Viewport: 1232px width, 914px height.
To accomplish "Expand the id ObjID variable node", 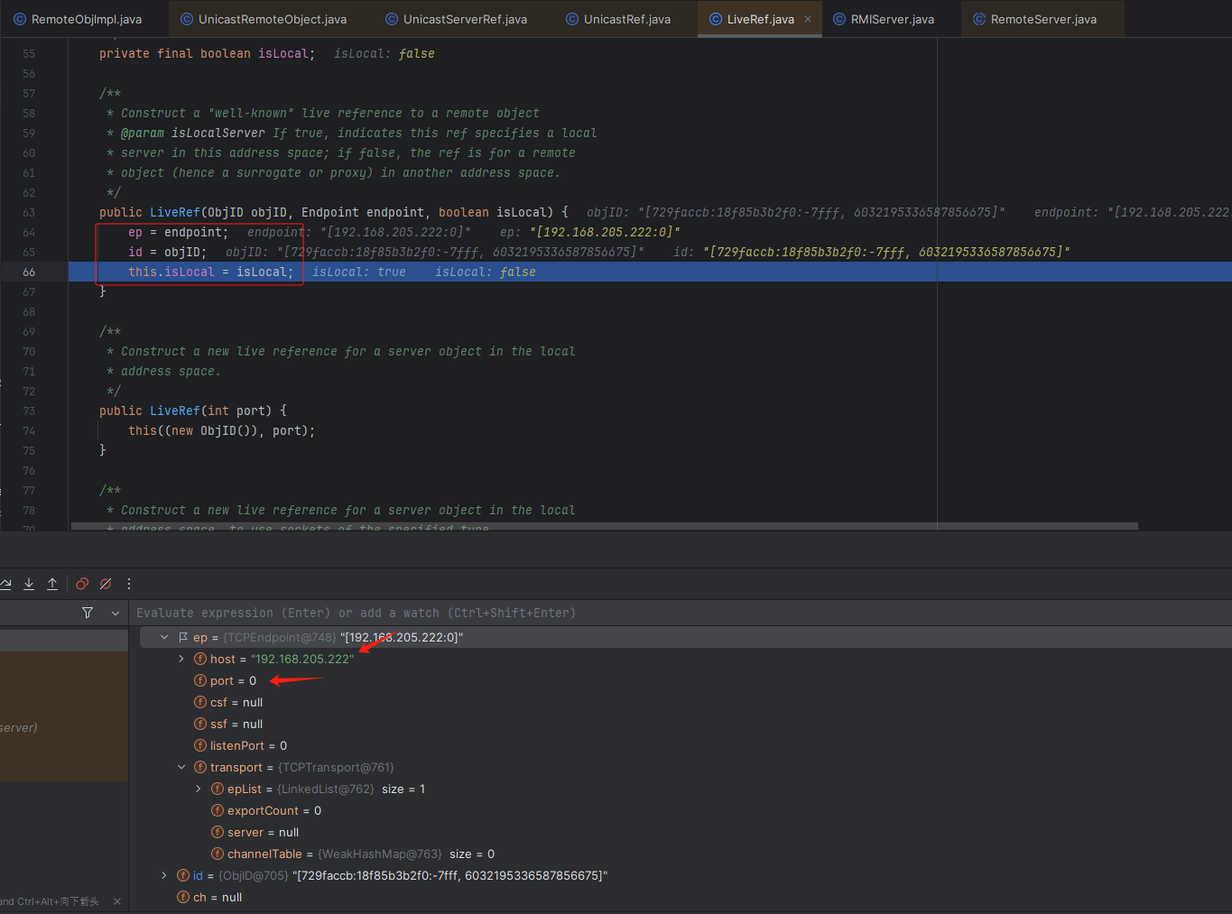I will 164,875.
